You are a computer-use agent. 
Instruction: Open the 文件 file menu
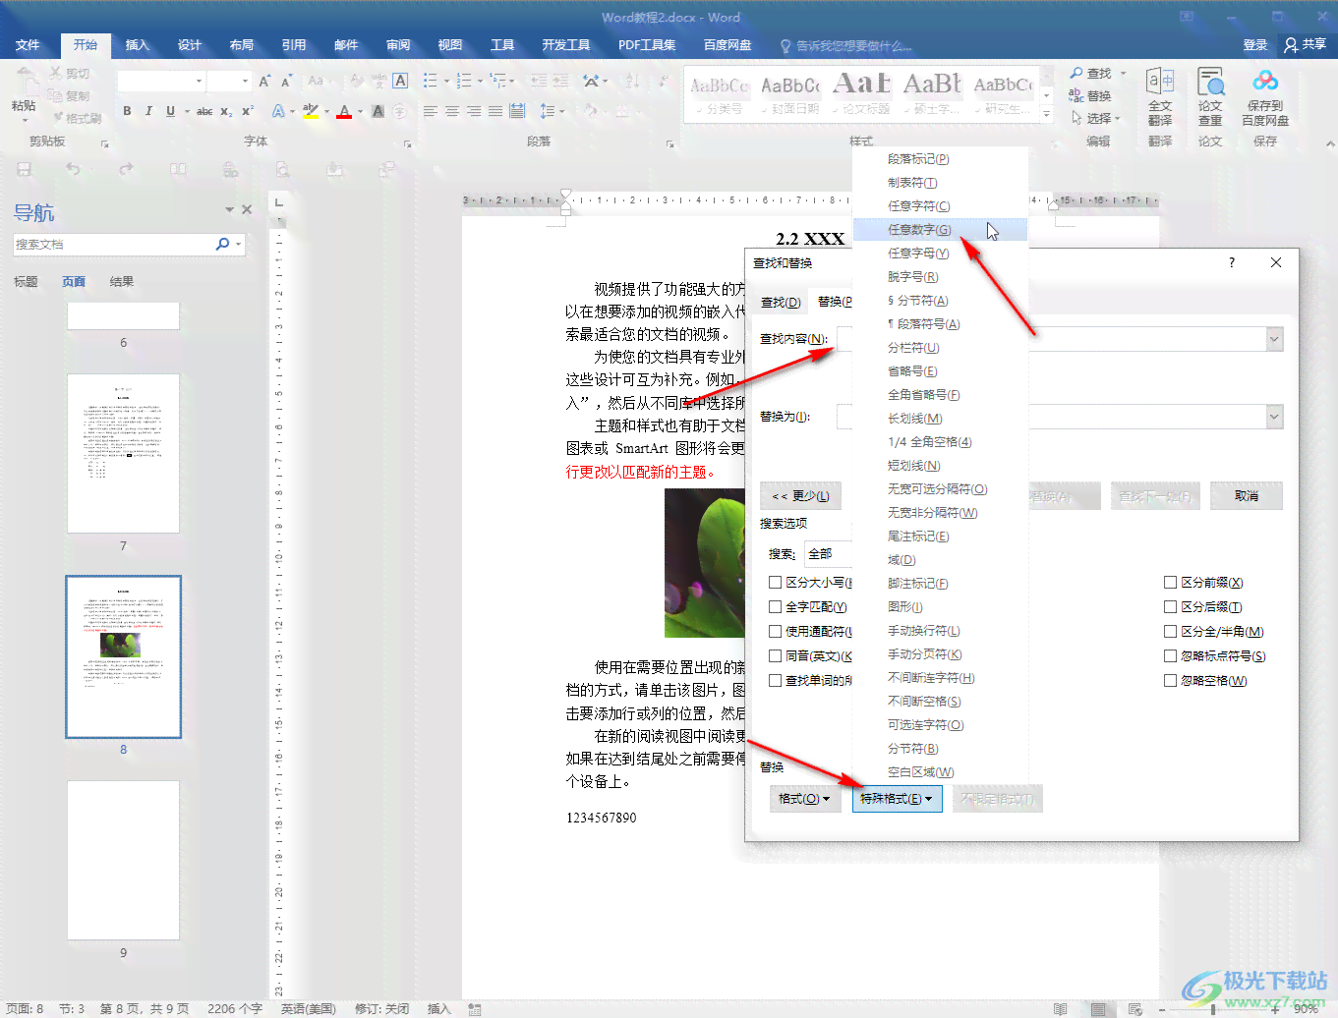pyautogui.click(x=28, y=45)
